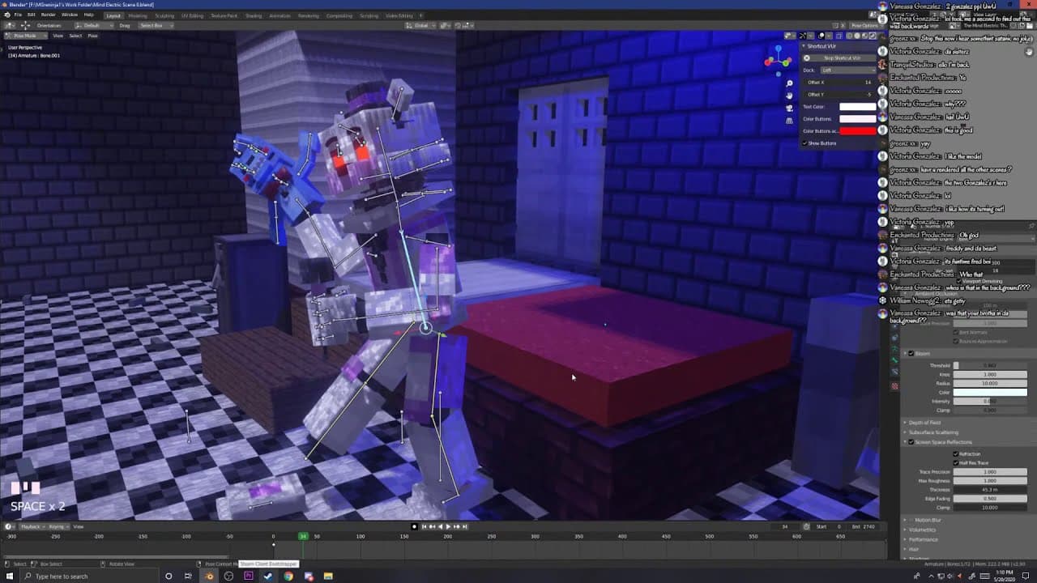Toggle the Refraction checkbox
Viewport: 1037px width, 583px height.
[x=956, y=453]
